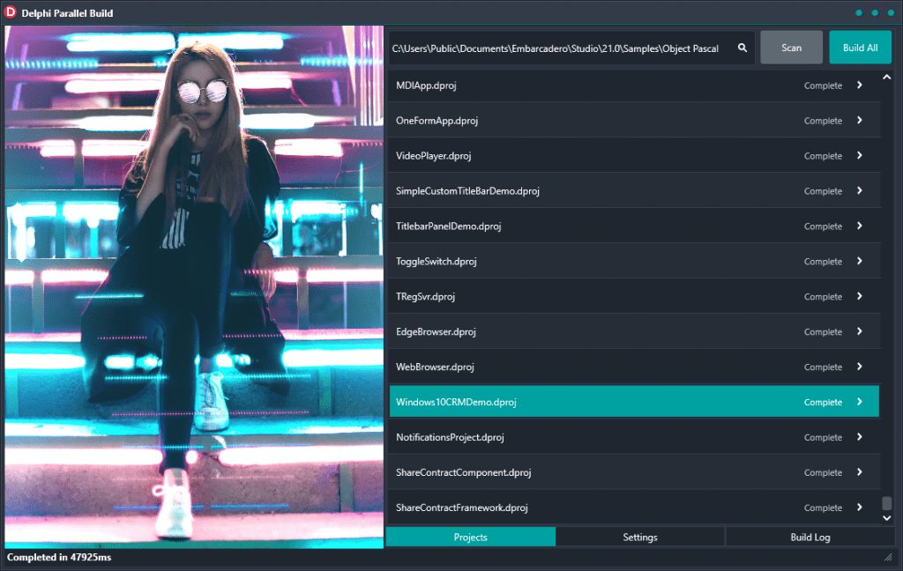Click the window resize grip in status bar

pos(888,557)
